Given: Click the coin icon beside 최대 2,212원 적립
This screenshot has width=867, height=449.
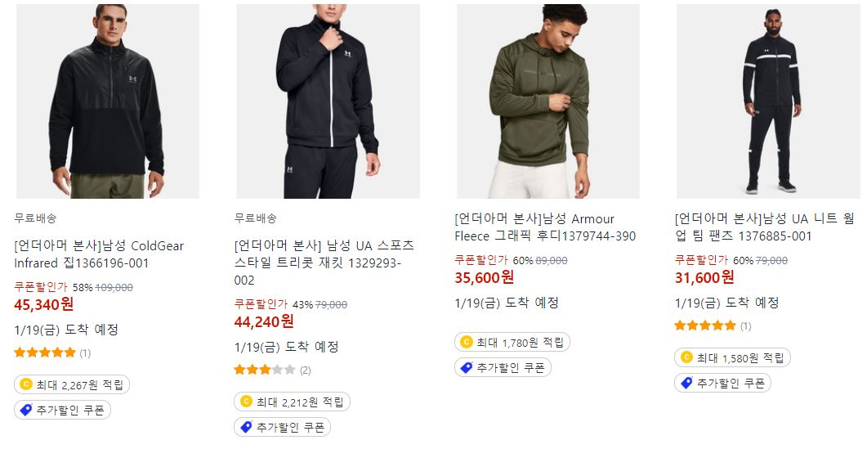Looking at the screenshot, I should (x=246, y=402).
